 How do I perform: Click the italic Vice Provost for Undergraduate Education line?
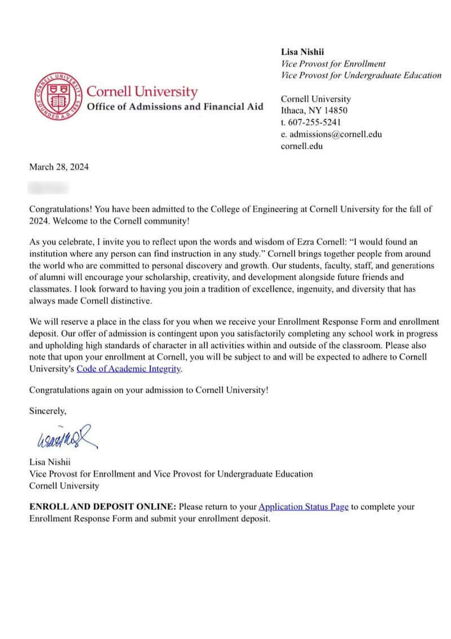click(x=361, y=75)
